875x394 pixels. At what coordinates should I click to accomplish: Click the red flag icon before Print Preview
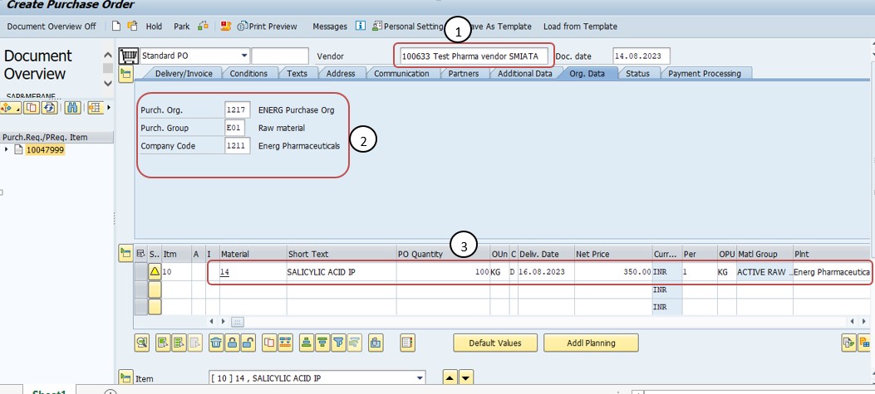click(226, 27)
